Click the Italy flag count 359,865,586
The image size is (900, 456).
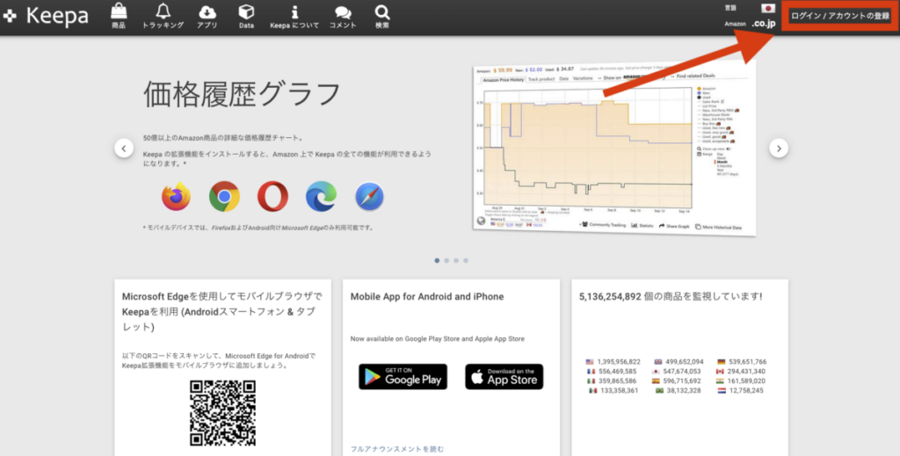(x=612, y=380)
